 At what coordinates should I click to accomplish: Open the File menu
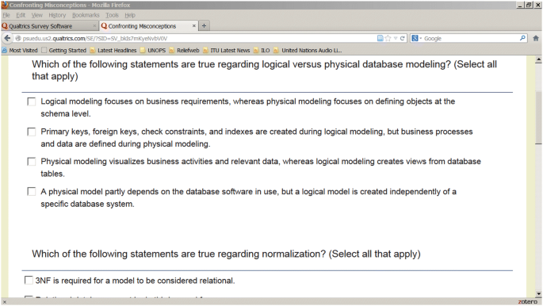(6, 15)
